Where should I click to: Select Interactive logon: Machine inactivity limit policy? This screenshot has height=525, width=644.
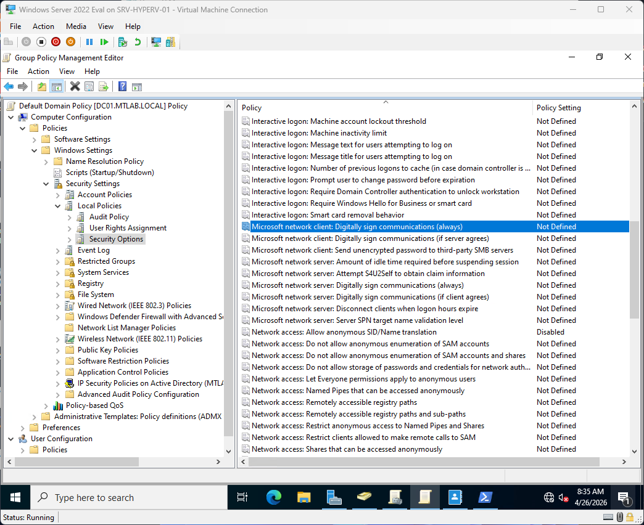[319, 133]
